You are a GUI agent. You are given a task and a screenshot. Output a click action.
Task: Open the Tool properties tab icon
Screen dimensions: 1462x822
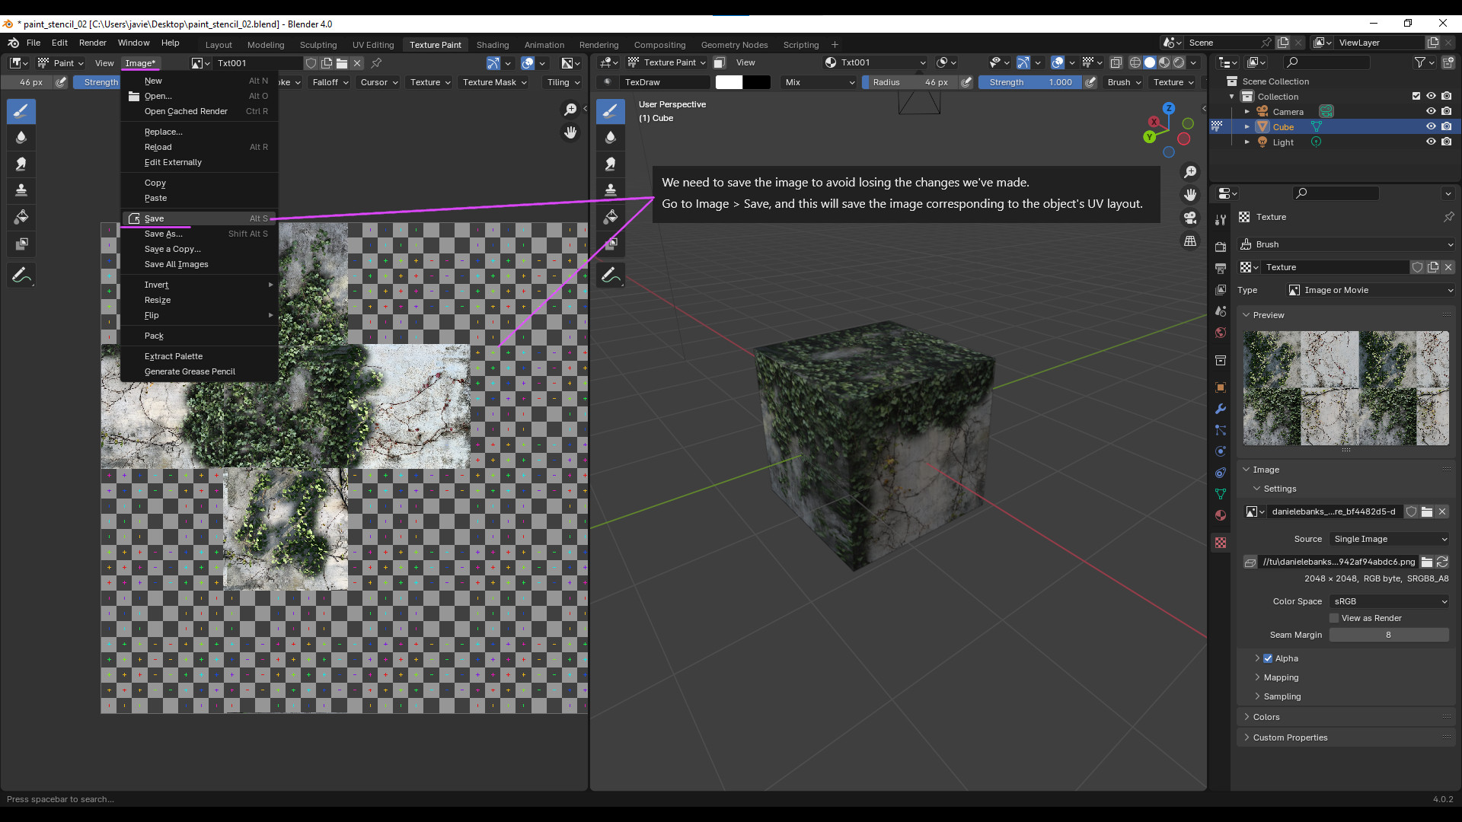(1221, 219)
